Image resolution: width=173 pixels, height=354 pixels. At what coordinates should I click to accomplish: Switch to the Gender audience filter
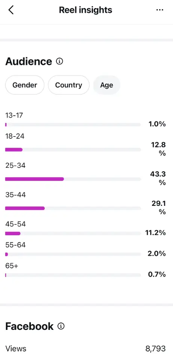pos(25,85)
